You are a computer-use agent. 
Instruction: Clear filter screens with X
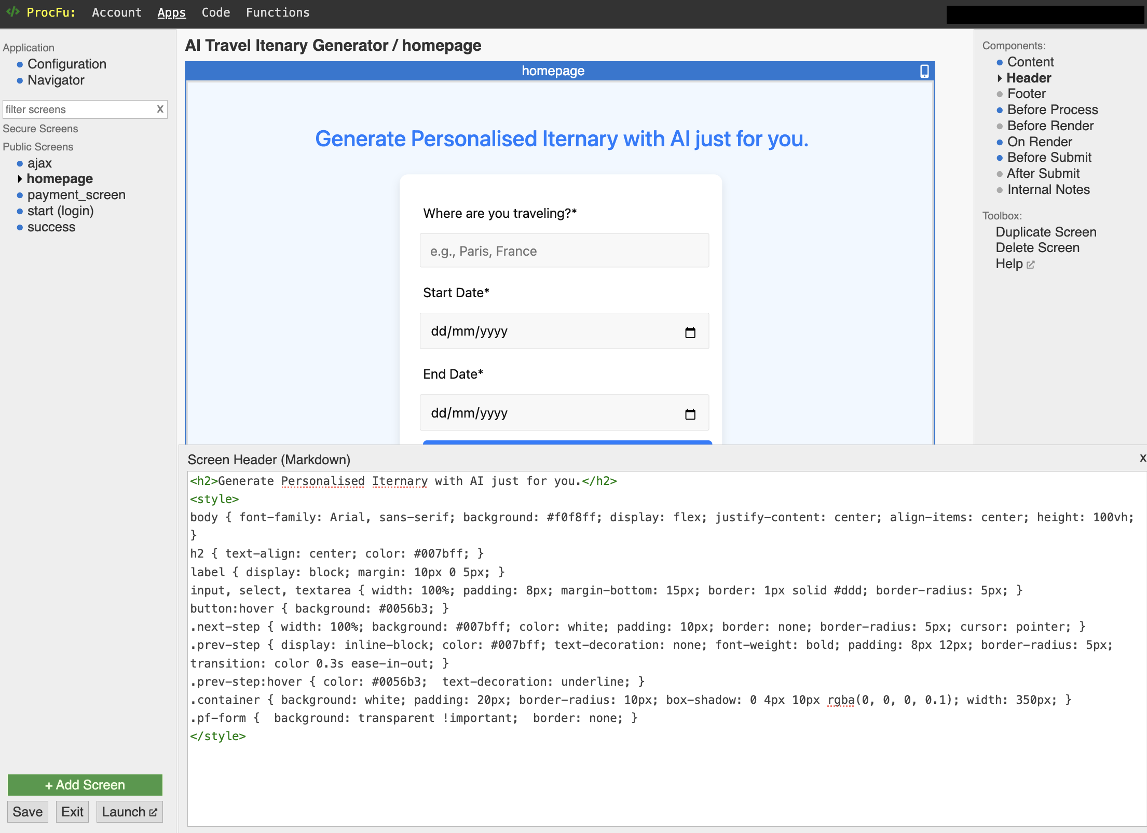point(160,109)
